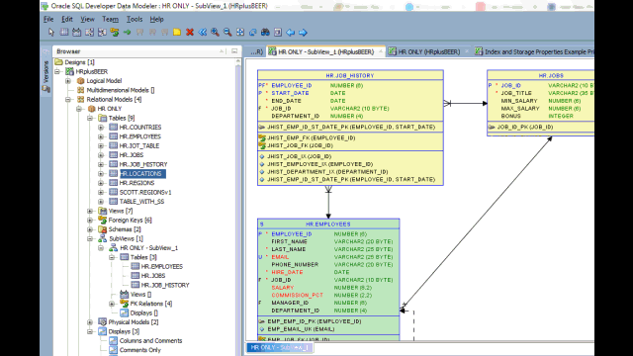
Task: Expand the FK Relations [4] node
Action: (112, 304)
